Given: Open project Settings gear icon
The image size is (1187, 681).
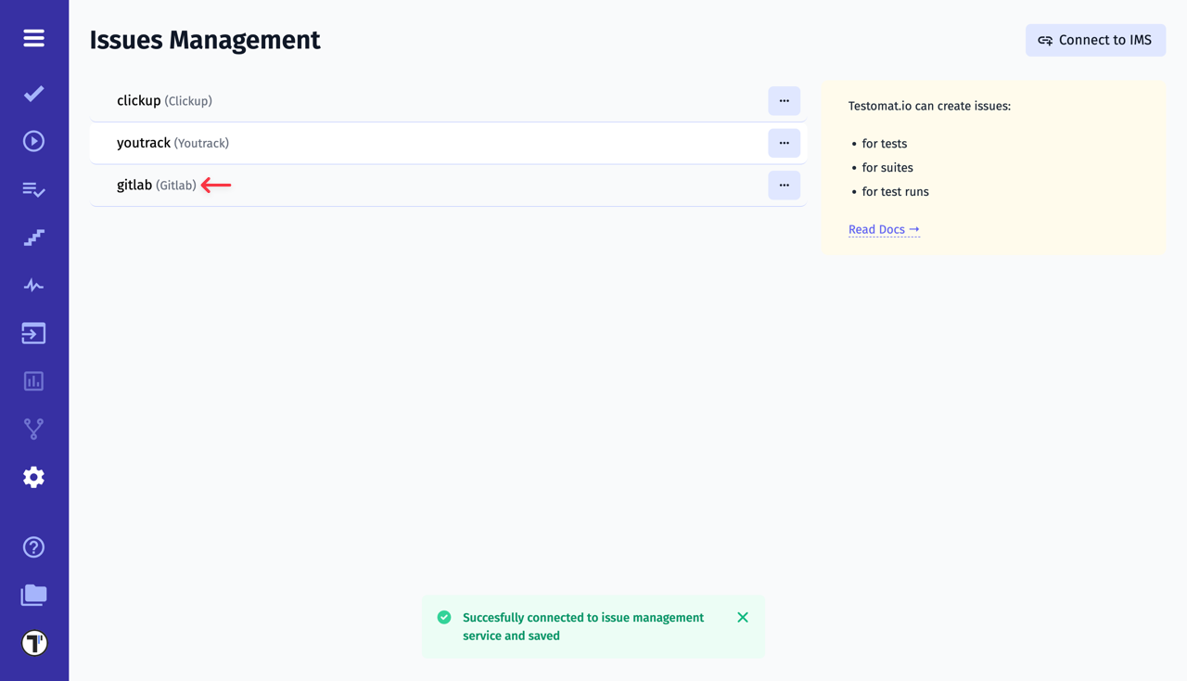Looking at the screenshot, I should (33, 476).
